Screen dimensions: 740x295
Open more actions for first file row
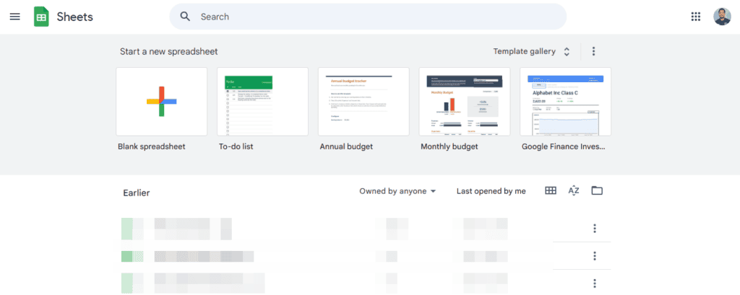595,229
